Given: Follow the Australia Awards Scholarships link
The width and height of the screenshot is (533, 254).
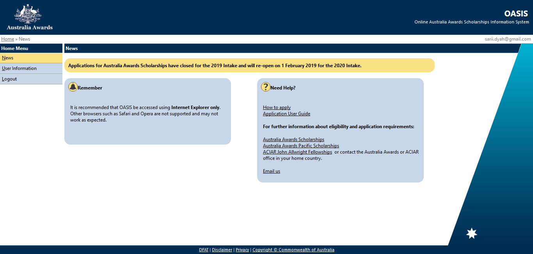Looking at the screenshot, I should [293, 140].
